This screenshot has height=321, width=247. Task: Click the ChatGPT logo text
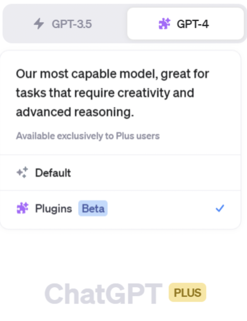click(x=103, y=293)
